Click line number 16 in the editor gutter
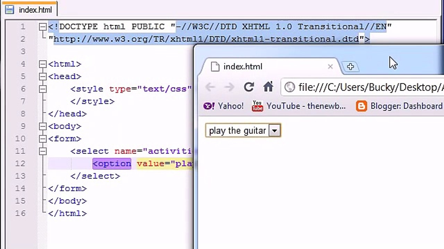 click(x=20, y=213)
